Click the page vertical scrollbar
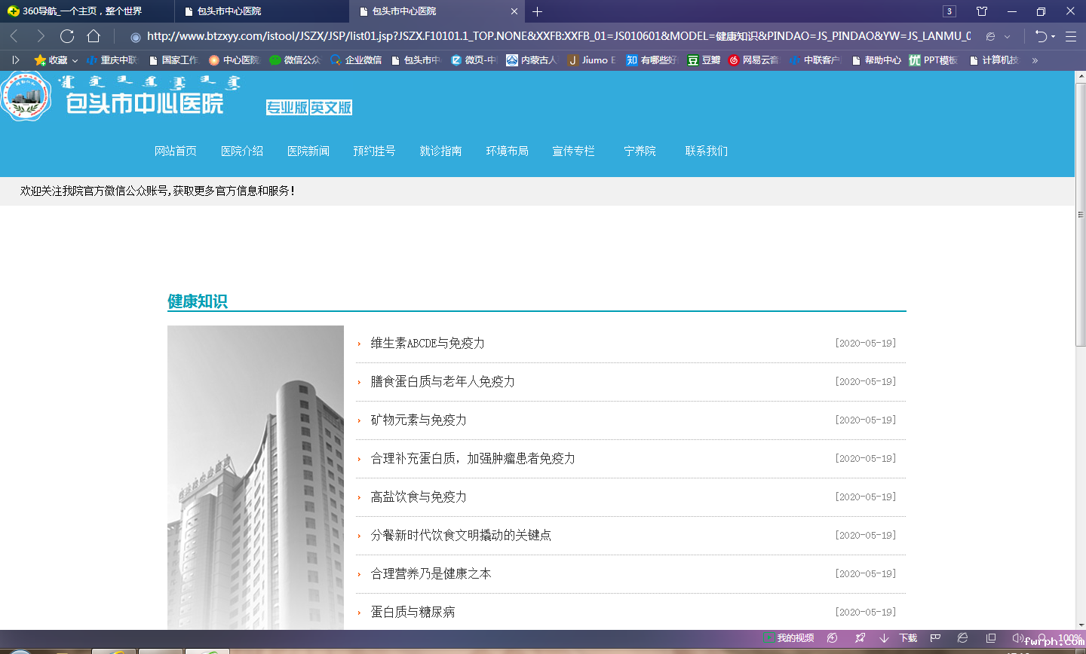Image resolution: width=1086 pixels, height=654 pixels. (1080, 279)
